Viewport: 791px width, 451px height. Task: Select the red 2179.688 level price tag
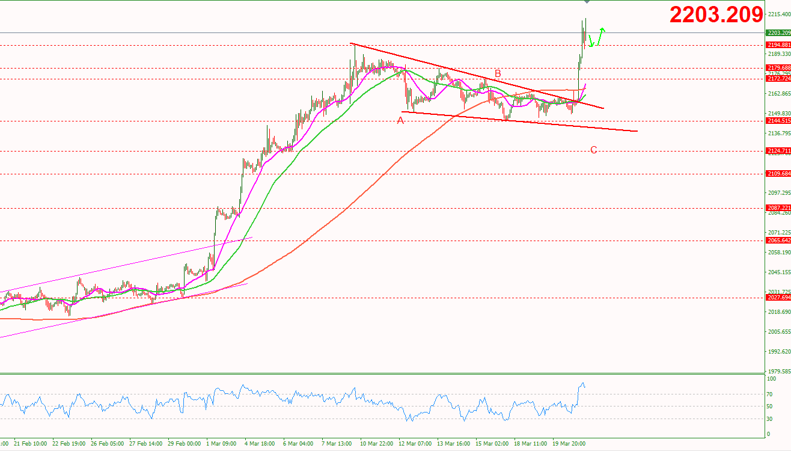click(778, 68)
